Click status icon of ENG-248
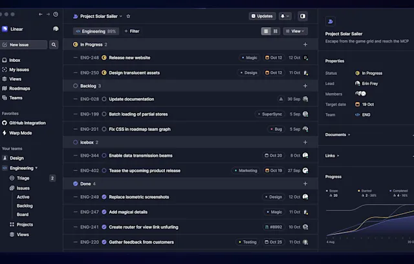This screenshot has height=264, width=414. coord(104,57)
